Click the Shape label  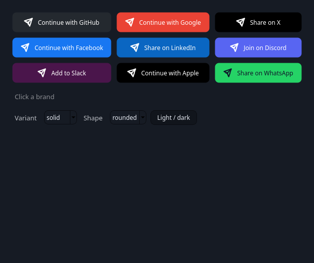point(93,118)
